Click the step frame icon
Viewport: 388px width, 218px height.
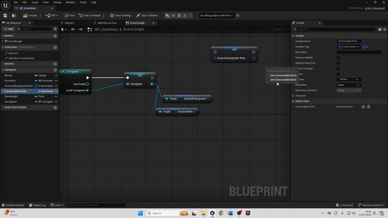click(x=173, y=16)
